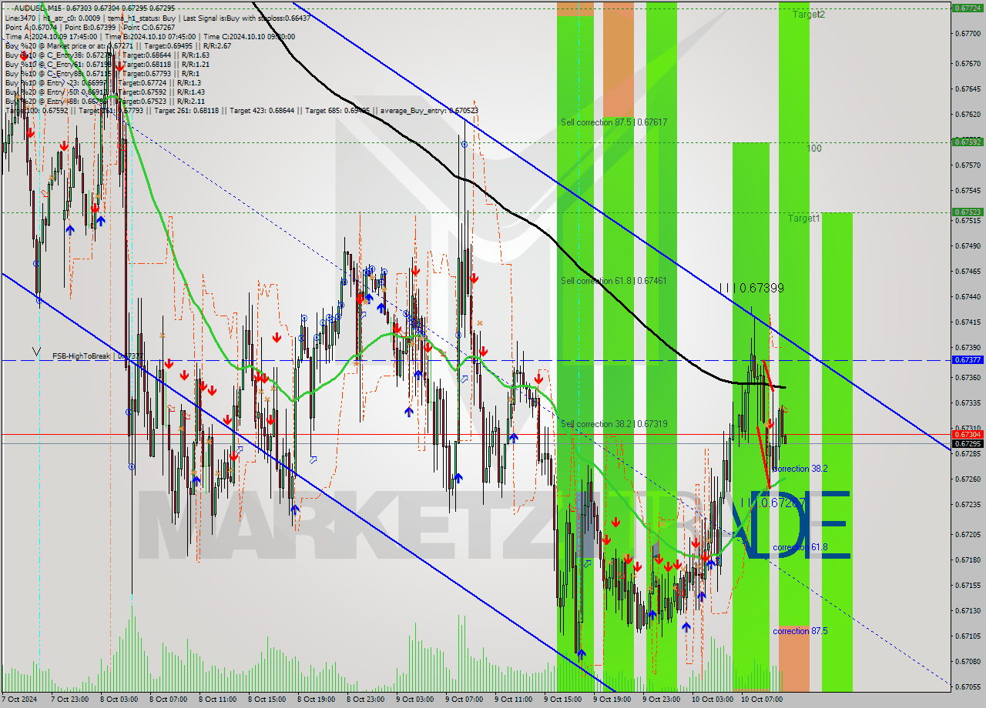Click 'Sell correction 61.8 | 0.67461' label

[x=614, y=281]
